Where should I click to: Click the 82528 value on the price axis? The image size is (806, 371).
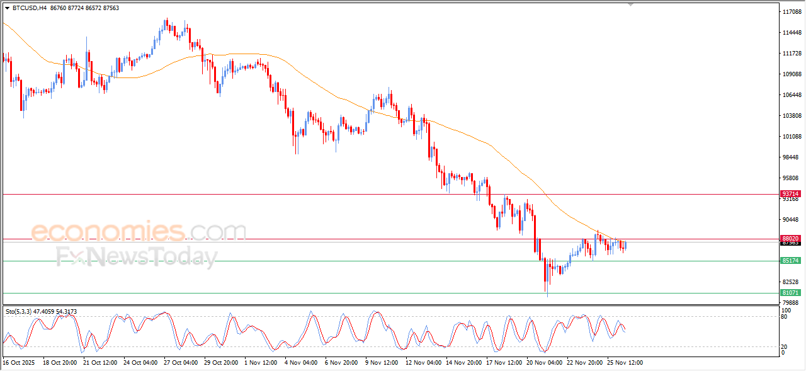tap(792, 282)
